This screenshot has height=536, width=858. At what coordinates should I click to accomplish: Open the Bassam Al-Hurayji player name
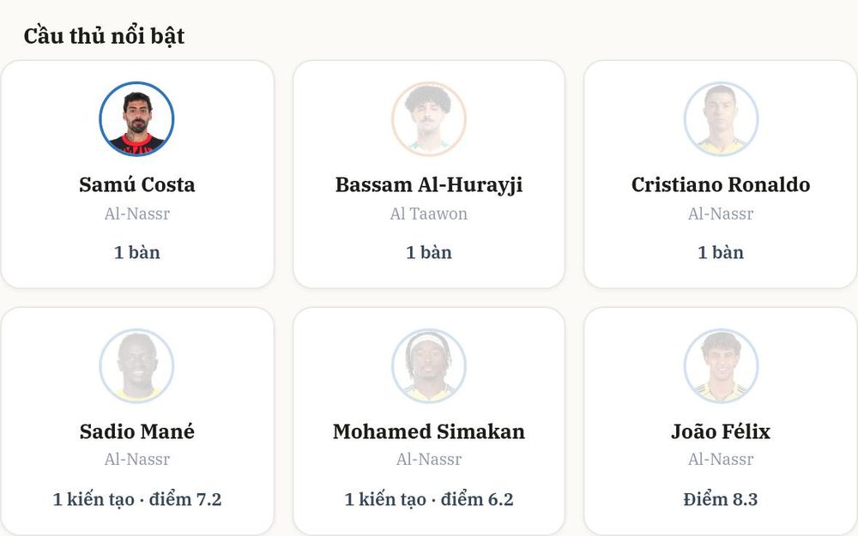428,185
